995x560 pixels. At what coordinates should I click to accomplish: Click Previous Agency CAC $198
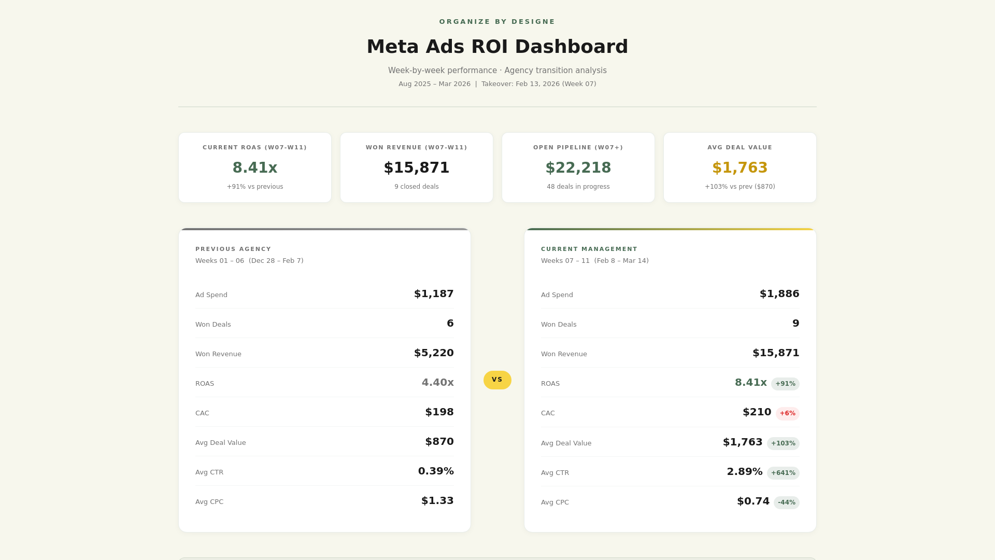439,412
